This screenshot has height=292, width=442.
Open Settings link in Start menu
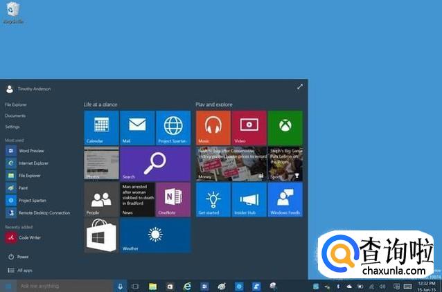[x=12, y=127]
